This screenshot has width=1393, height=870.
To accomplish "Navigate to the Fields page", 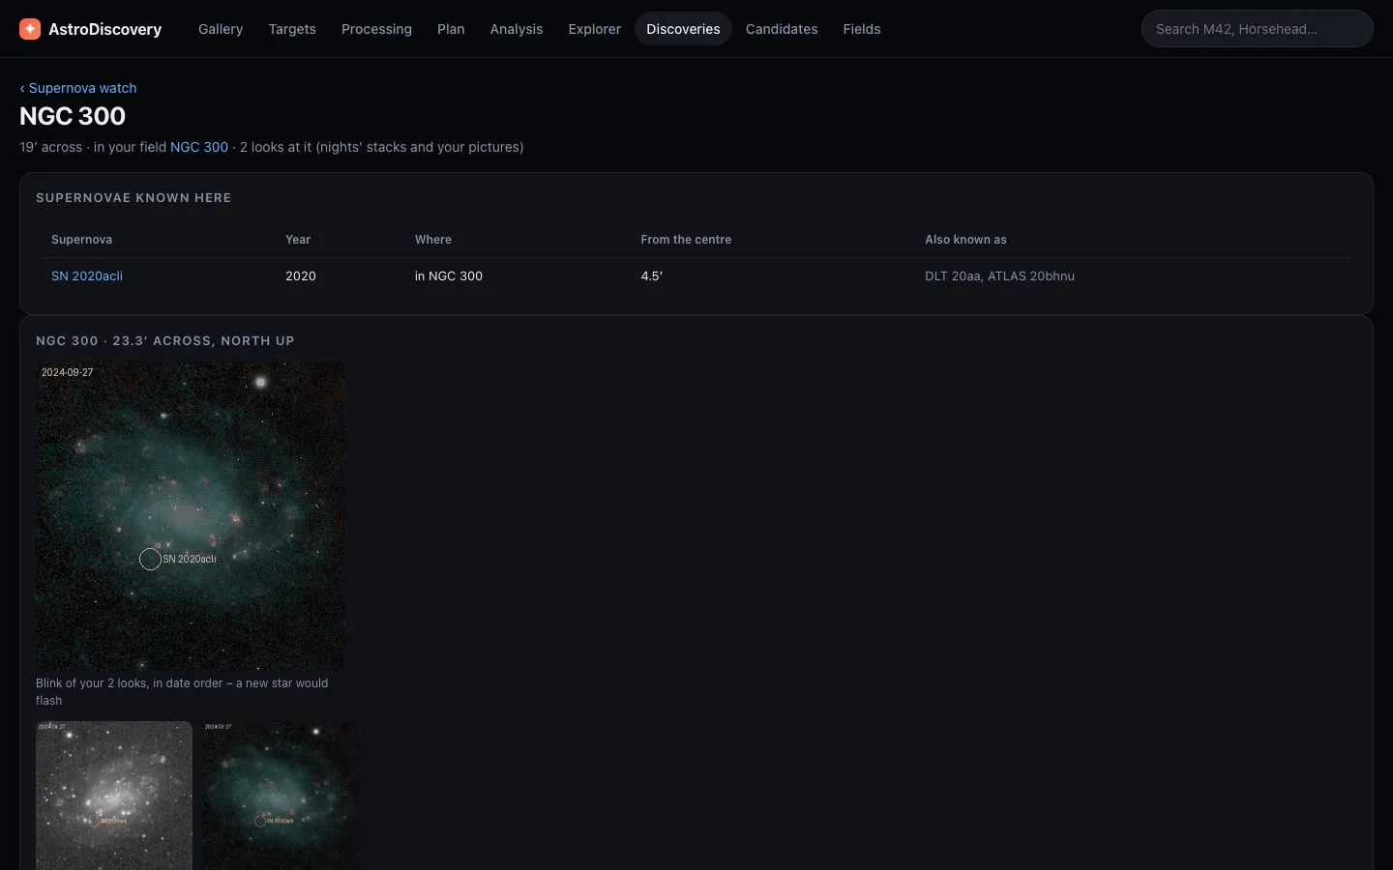I will (862, 29).
